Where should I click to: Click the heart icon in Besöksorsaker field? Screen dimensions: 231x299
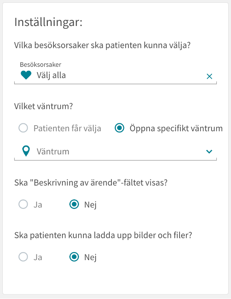pyautogui.click(x=26, y=75)
